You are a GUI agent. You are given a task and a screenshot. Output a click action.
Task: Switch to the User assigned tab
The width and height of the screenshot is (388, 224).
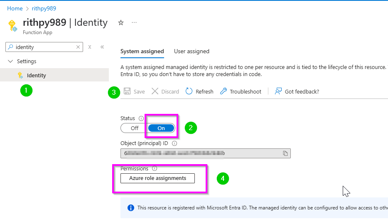[192, 52]
